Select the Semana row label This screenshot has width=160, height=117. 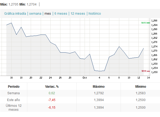[x=14, y=93]
